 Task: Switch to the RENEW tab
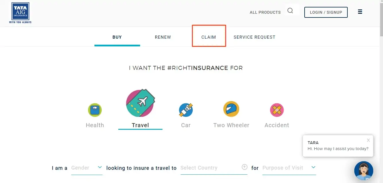(163, 37)
